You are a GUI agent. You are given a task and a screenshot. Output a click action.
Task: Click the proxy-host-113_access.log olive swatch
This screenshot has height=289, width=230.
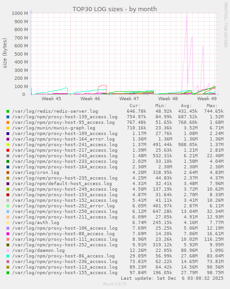tap(8, 267)
